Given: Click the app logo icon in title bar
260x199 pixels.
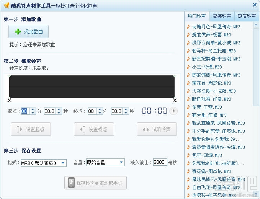Looking at the screenshot, I should click(x=7, y=5).
